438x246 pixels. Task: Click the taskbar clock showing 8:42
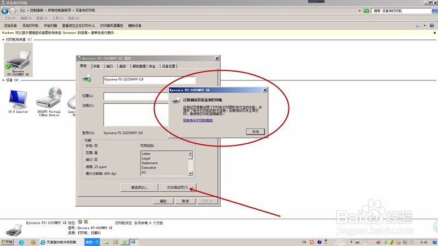click(x=424, y=242)
